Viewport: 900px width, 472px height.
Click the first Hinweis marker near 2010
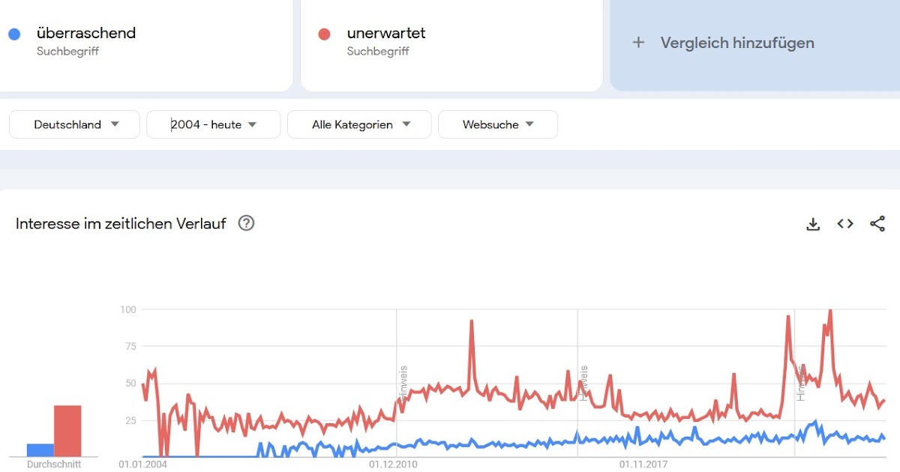403,382
